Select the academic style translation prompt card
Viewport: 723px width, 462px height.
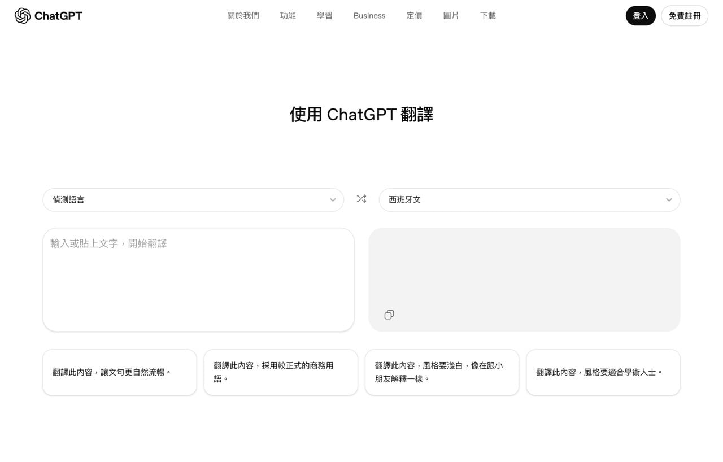pos(603,372)
